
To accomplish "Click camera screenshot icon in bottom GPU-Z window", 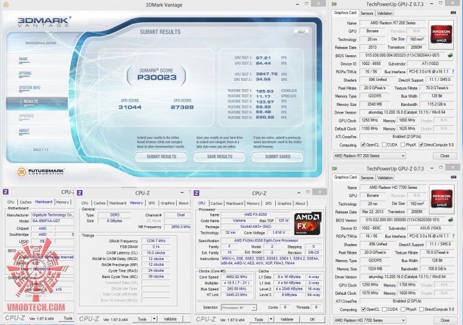I will [453, 177].
